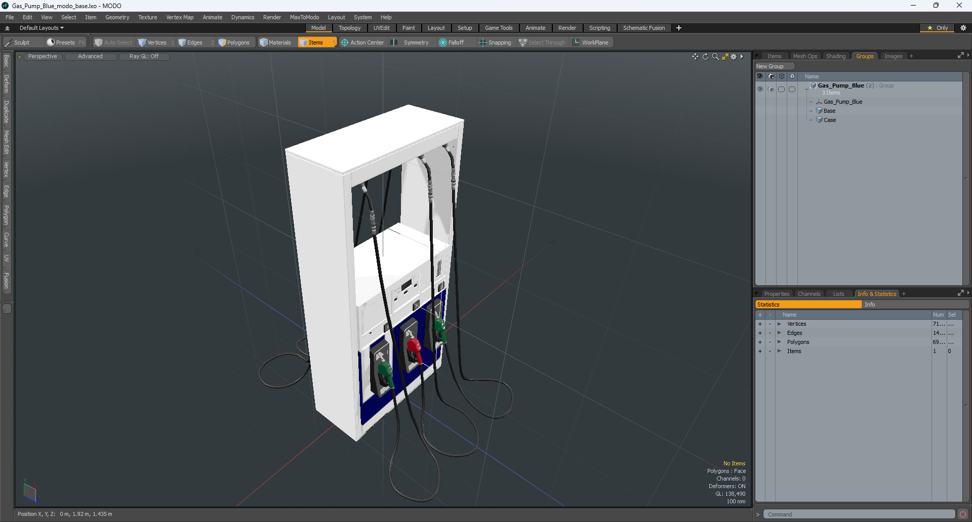Viewport: 972px width, 522px height.
Task: Open the Presets browser
Action: [65, 42]
